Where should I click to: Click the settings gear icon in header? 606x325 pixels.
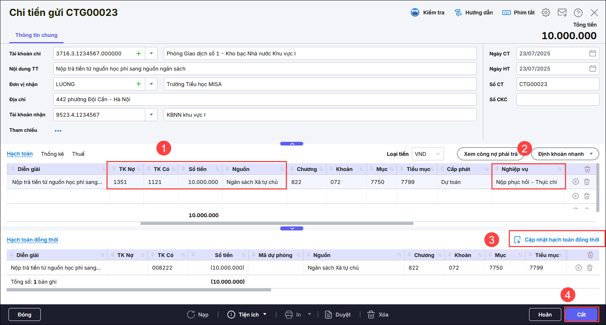[x=546, y=13]
